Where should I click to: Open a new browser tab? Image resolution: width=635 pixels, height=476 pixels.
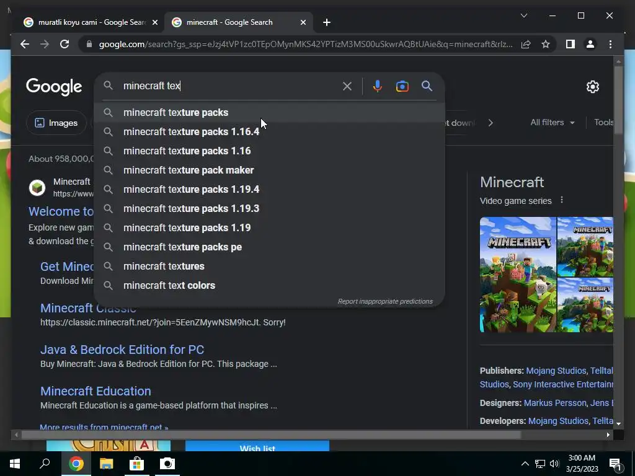327,23
